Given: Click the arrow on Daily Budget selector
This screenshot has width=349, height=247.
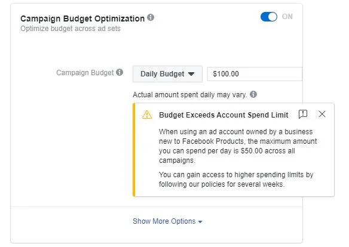Looking at the screenshot, I should (x=191, y=74).
